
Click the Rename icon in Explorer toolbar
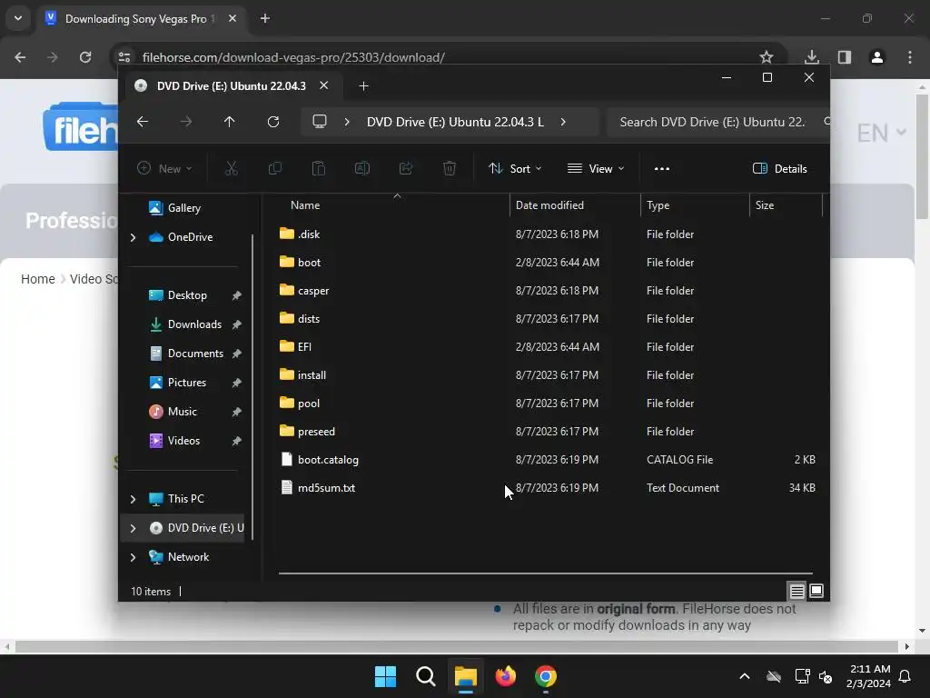(x=361, y=168)
